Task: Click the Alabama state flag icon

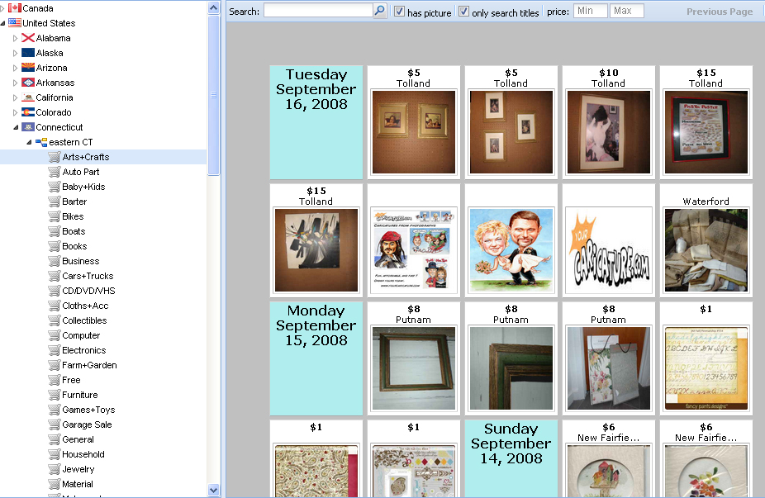Action: [x=28, y=38]
